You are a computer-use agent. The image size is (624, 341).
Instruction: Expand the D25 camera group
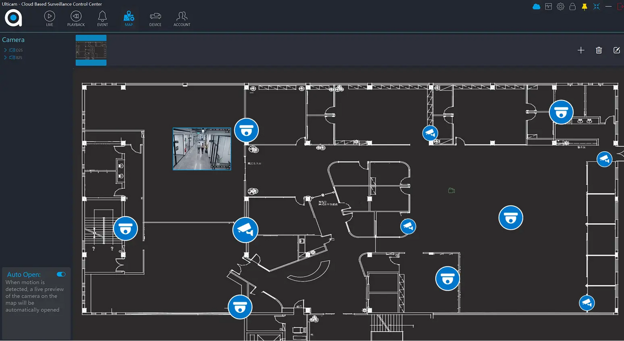[x=5, y=50]
